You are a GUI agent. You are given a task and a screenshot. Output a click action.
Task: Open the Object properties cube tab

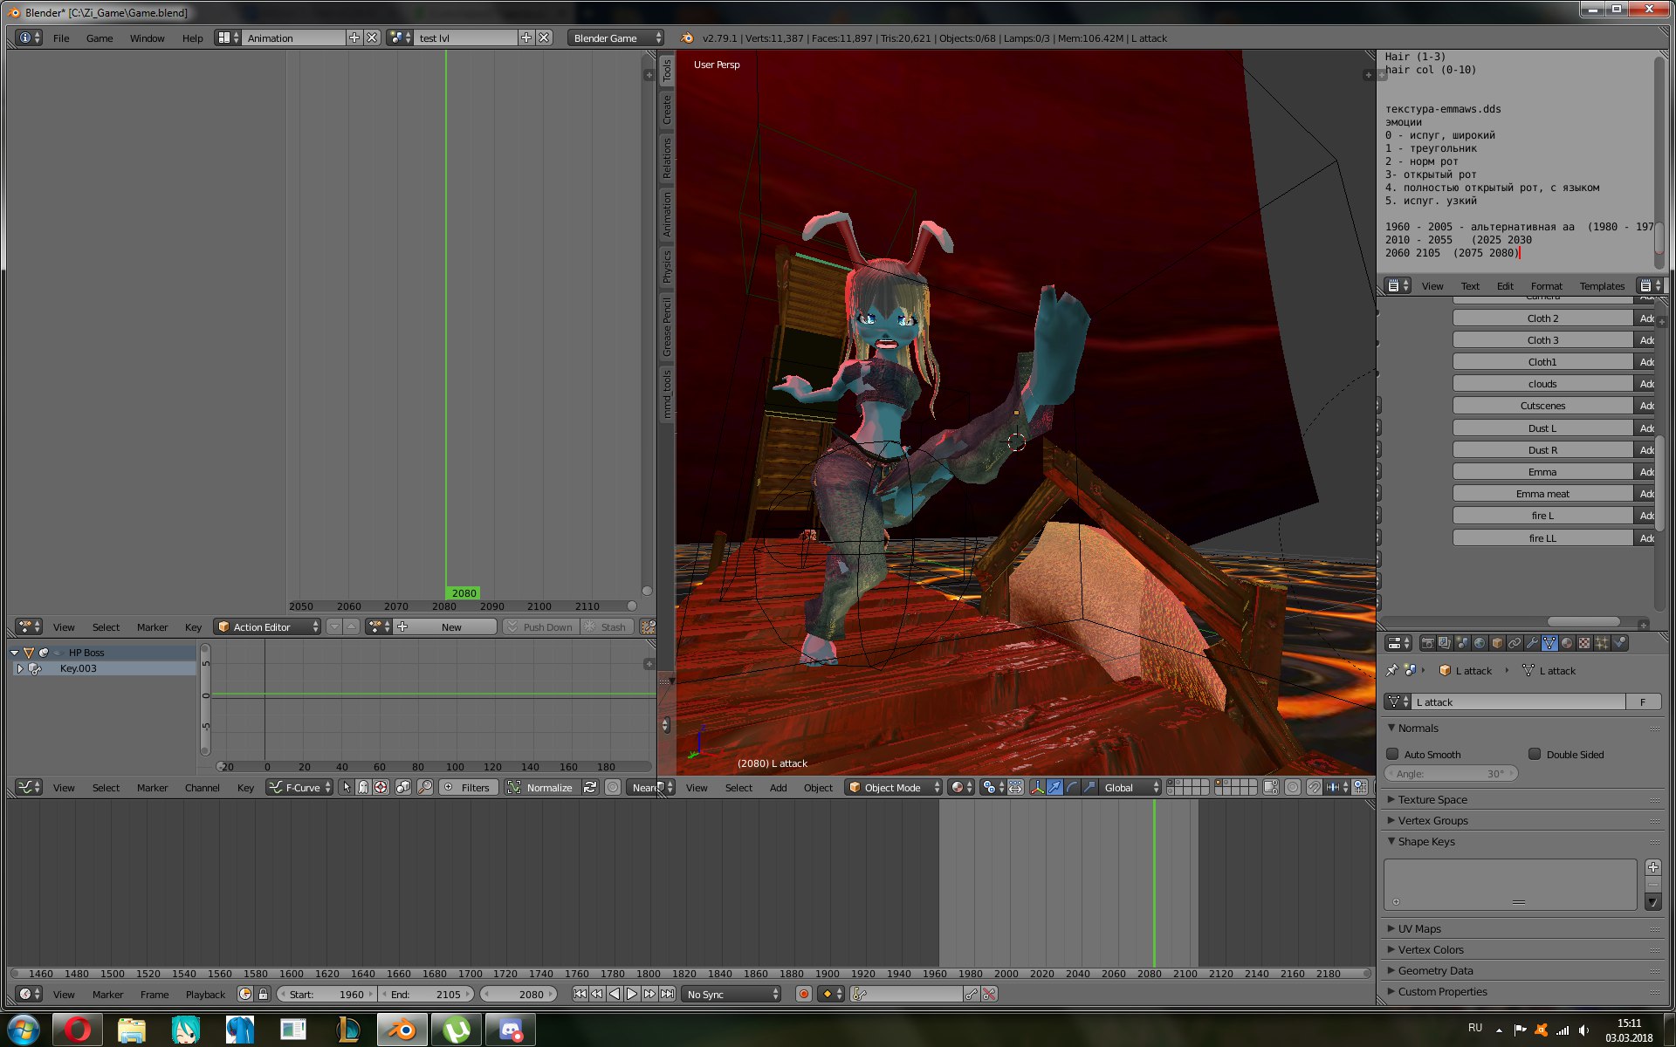click(x=1497, y=643)
